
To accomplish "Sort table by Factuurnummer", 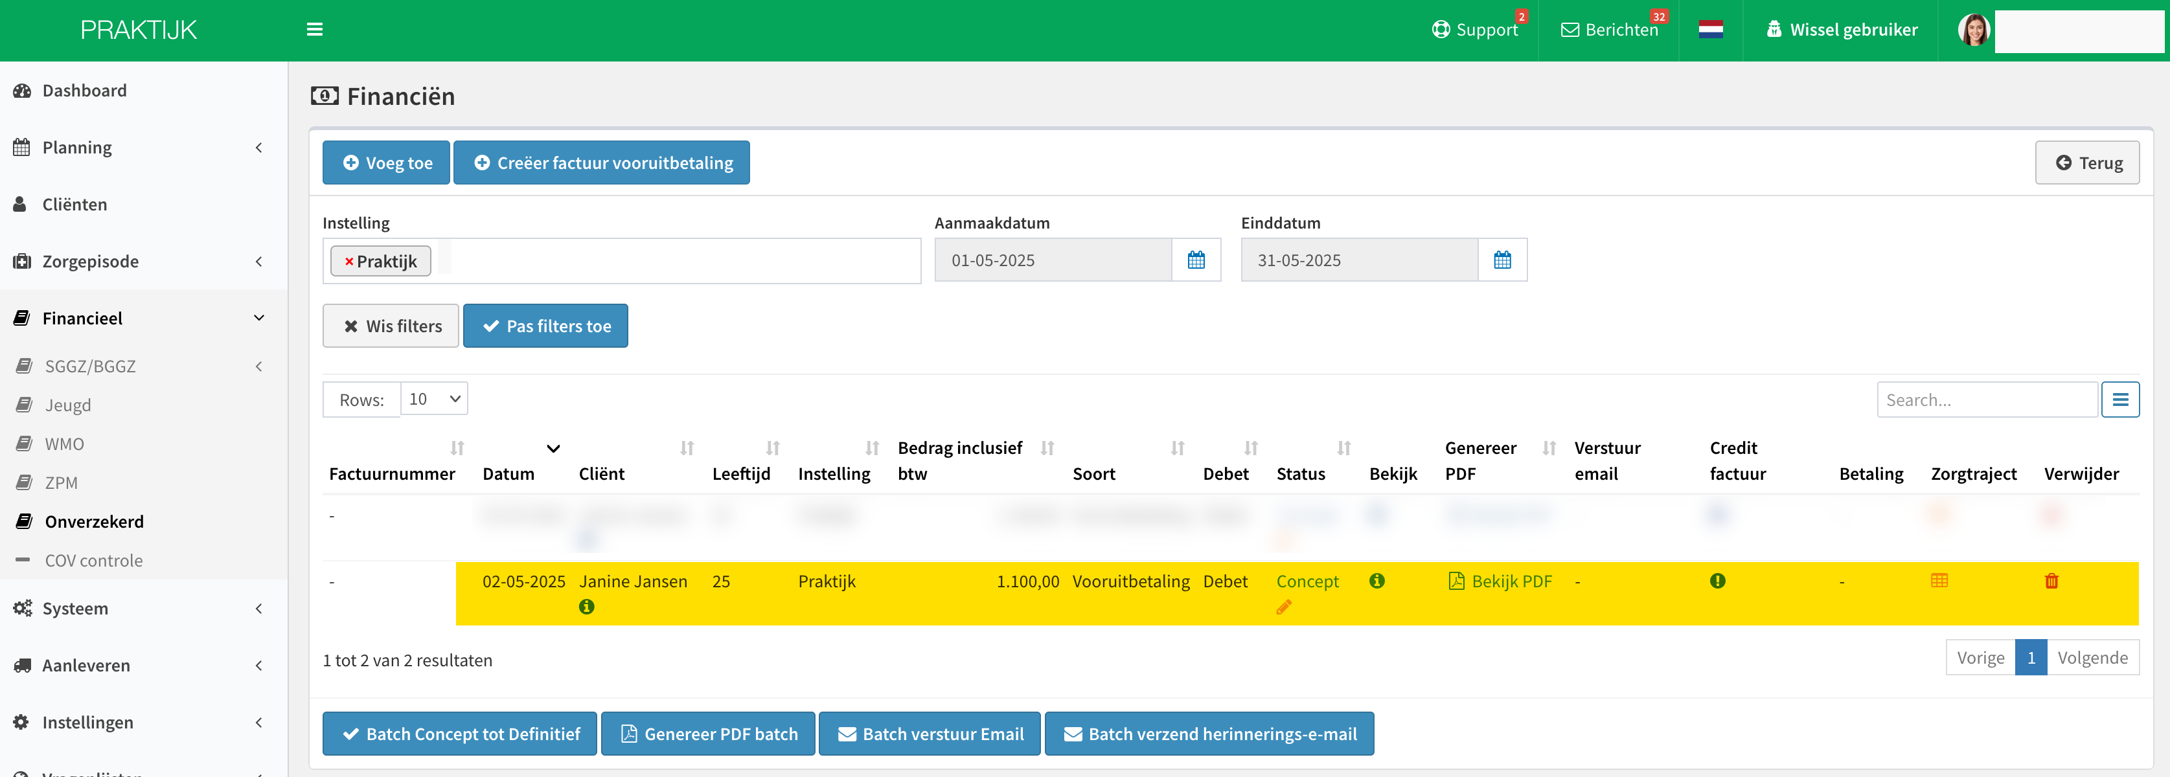I will click(457, 448).
